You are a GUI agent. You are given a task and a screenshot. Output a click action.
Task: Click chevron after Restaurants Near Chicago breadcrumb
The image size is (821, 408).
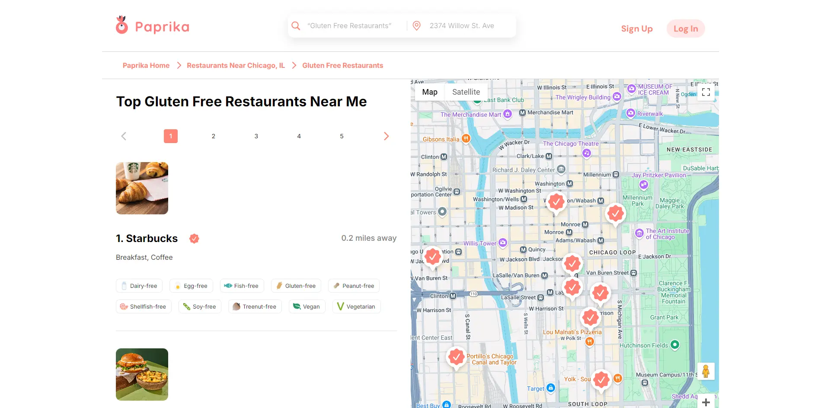(294, 65)
